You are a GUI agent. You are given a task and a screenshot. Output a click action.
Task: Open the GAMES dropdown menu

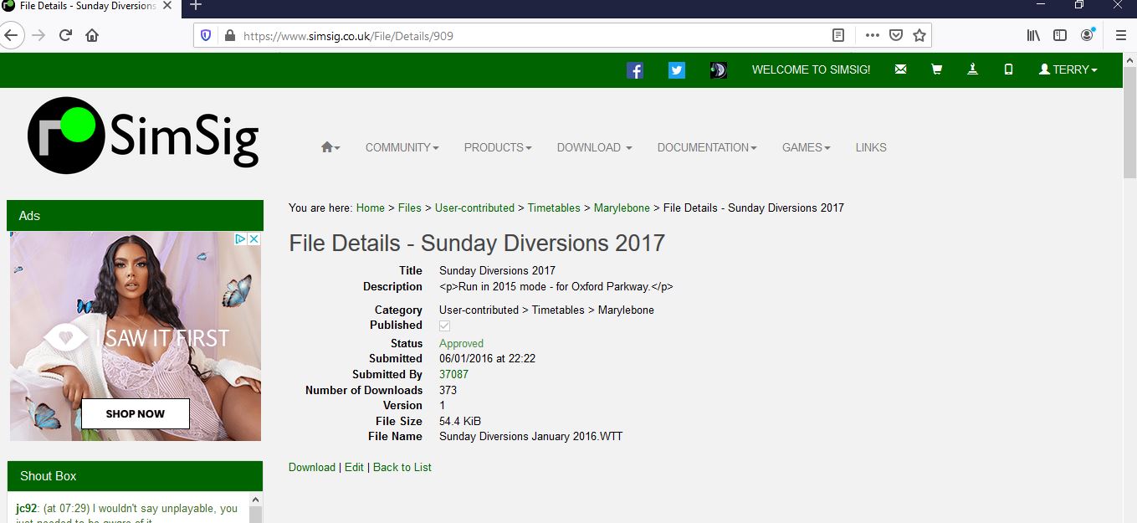[x=807, y=147]
